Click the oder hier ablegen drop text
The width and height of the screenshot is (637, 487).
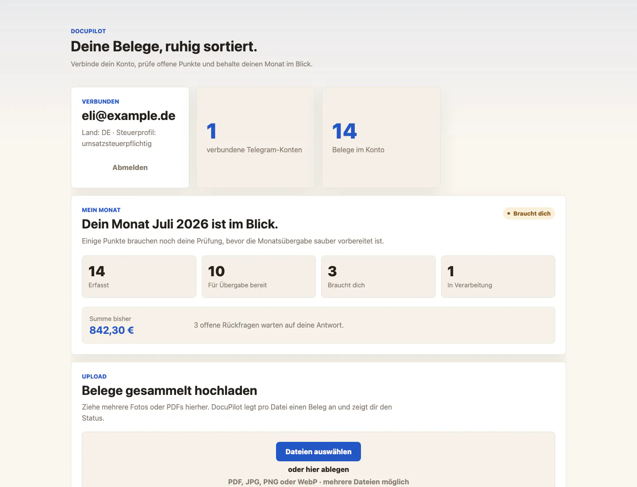318,469
